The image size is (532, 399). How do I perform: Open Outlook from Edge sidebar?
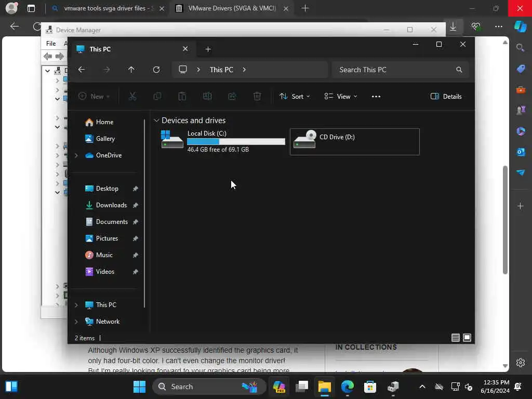coord(521,152)
